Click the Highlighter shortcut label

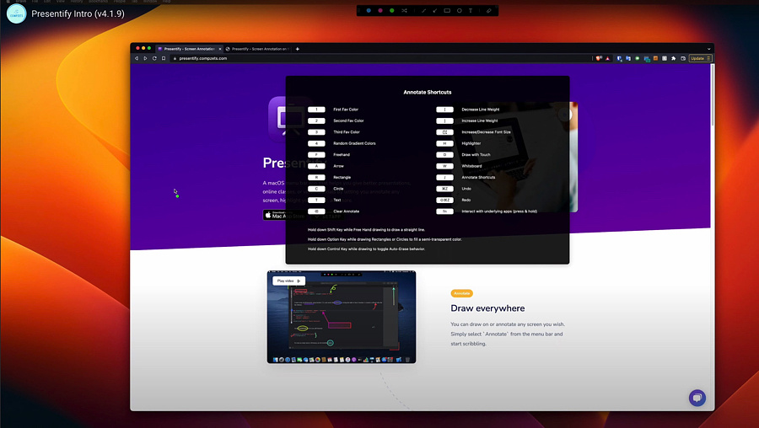click(x=471, y=143)
